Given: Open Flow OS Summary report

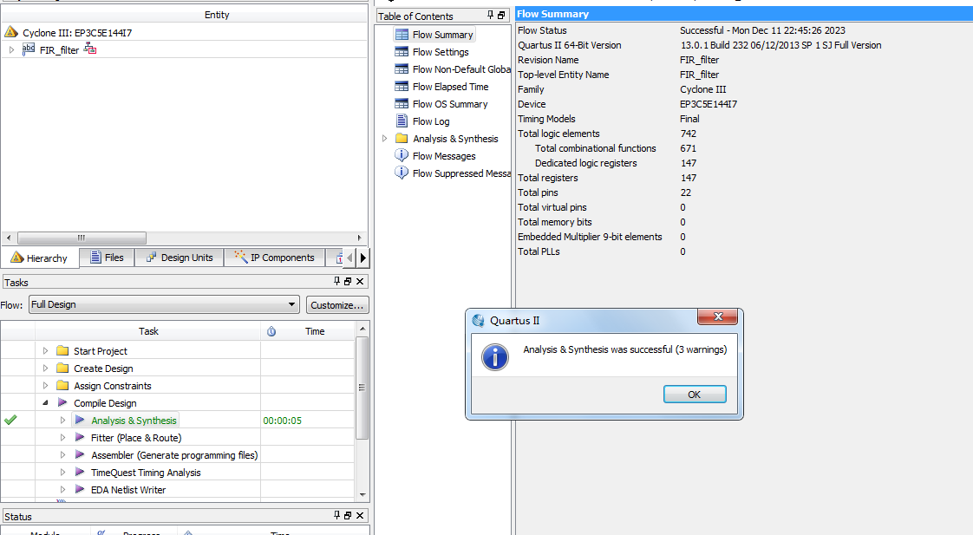Looking at the screenshot, I should [450, 104].
